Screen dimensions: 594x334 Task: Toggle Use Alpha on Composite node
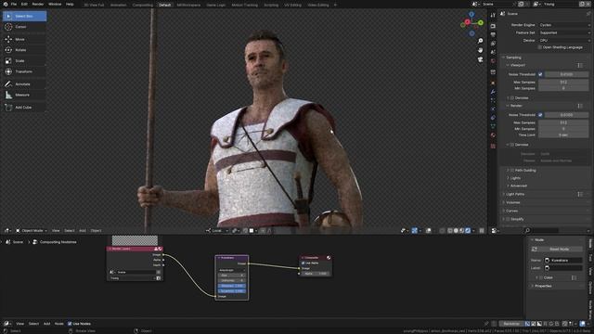303,263
